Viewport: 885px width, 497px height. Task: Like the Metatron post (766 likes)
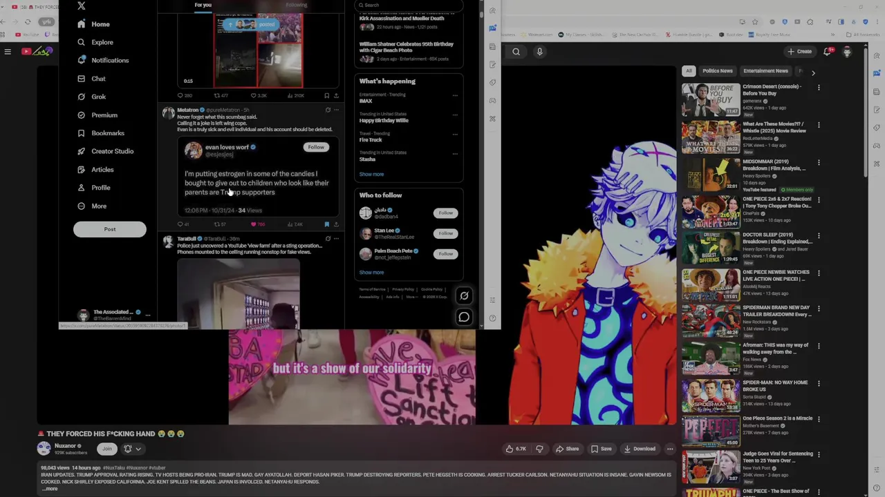[254, 224]
